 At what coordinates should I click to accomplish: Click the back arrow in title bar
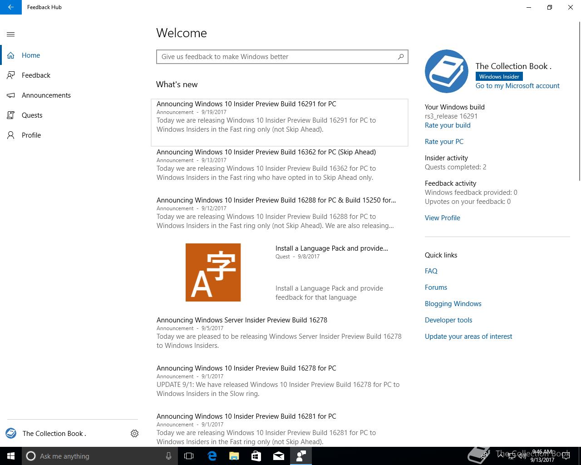click(x=11, y=7)
